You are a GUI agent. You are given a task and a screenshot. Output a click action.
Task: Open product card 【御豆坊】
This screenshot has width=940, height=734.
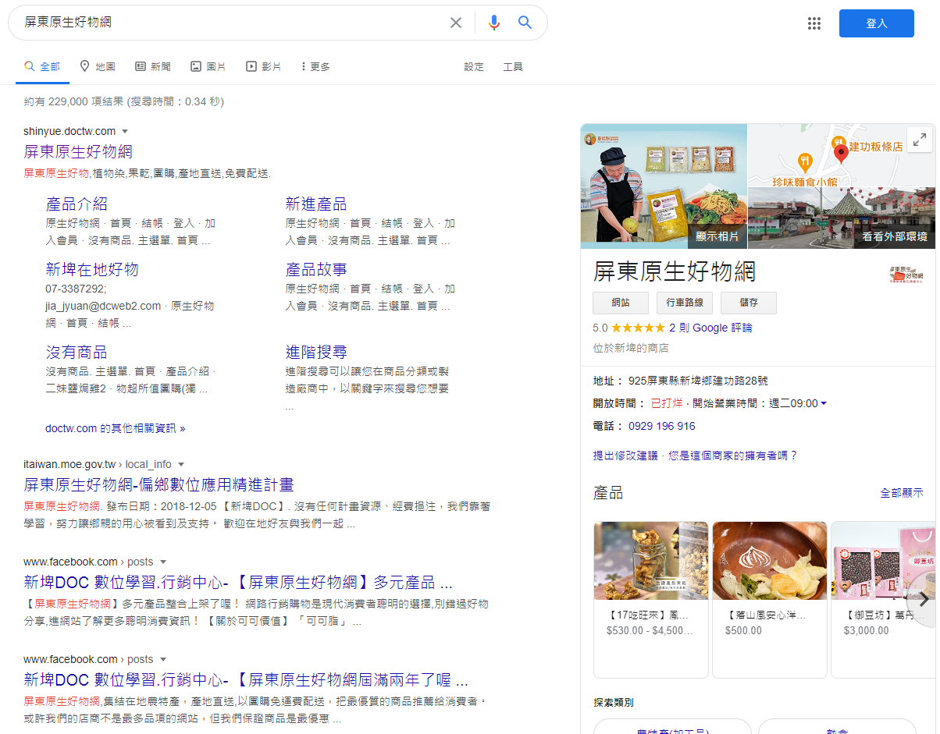pos(883,599)
